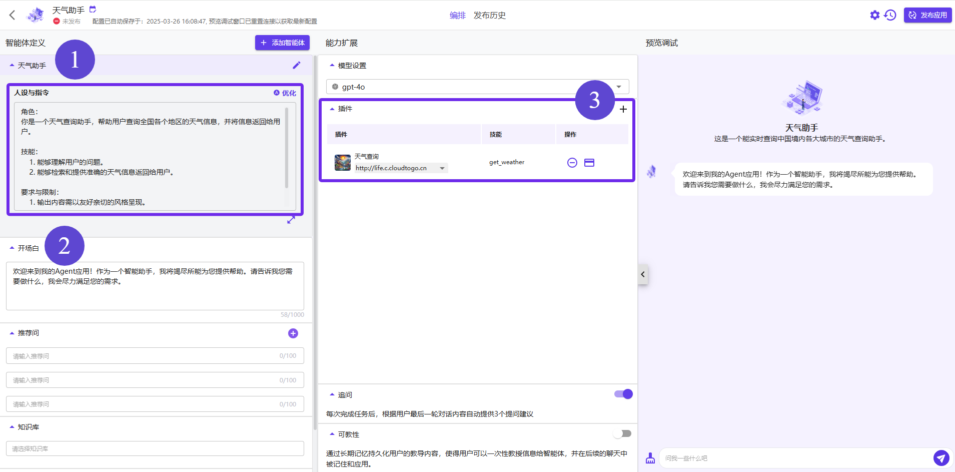Open the gpt-4o model dropdown
The width and height of the screenshot is (955, 472).
619,86
